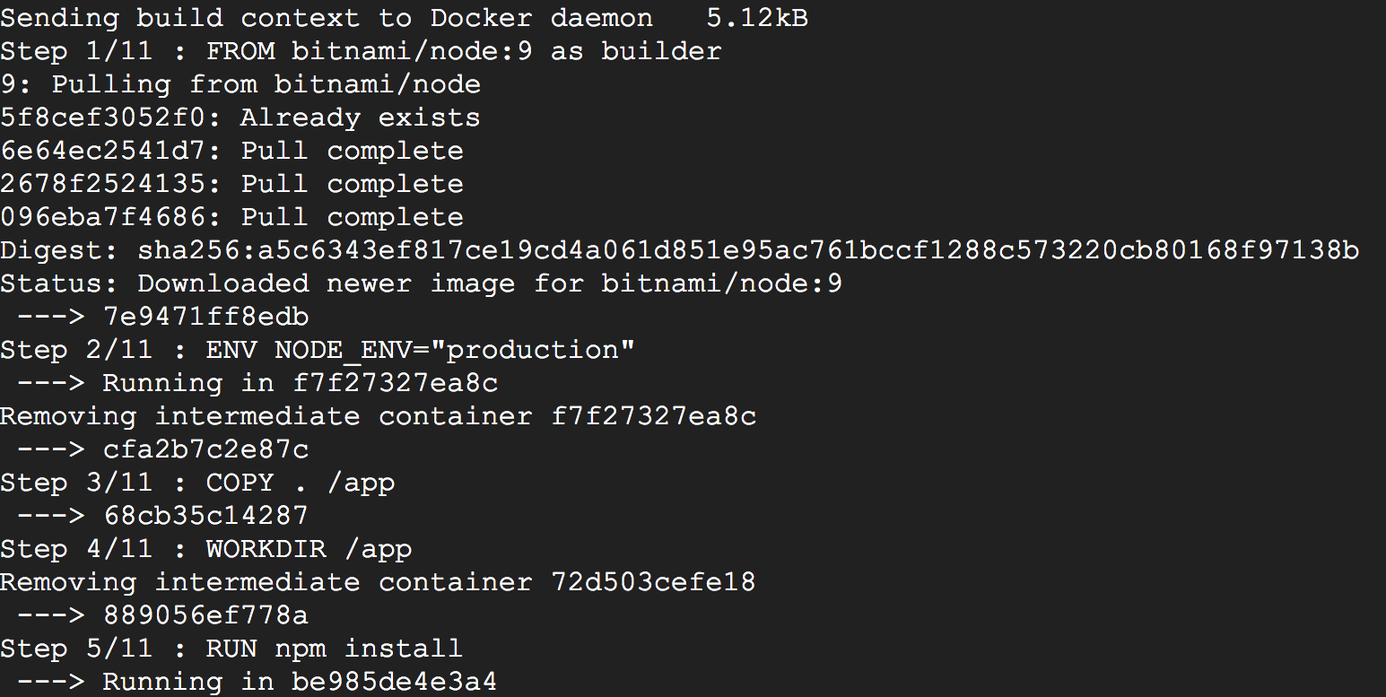The width and height of the screenshot is (1386, 697).
Task: Click the "Sending build context" first line
Action: (x=404, y=18)
